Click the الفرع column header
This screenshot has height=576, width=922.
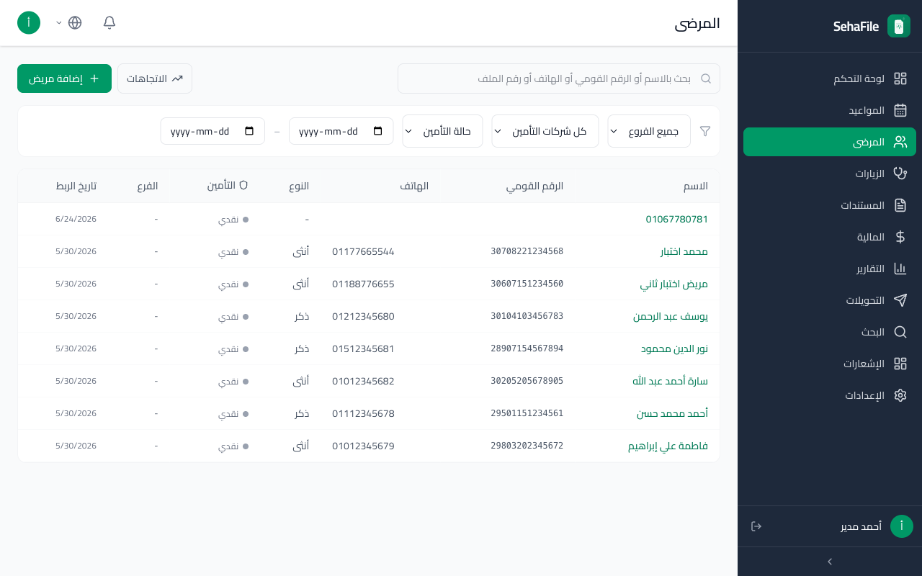tap(148, 186)
